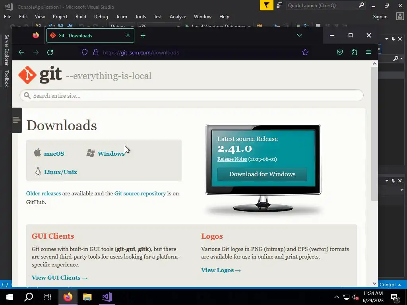
Task: Open the Project menu
Action: [x=60, y=17]
